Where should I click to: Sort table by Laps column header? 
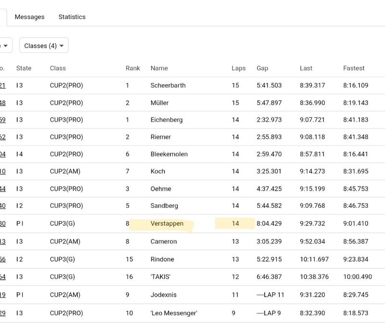238,68
